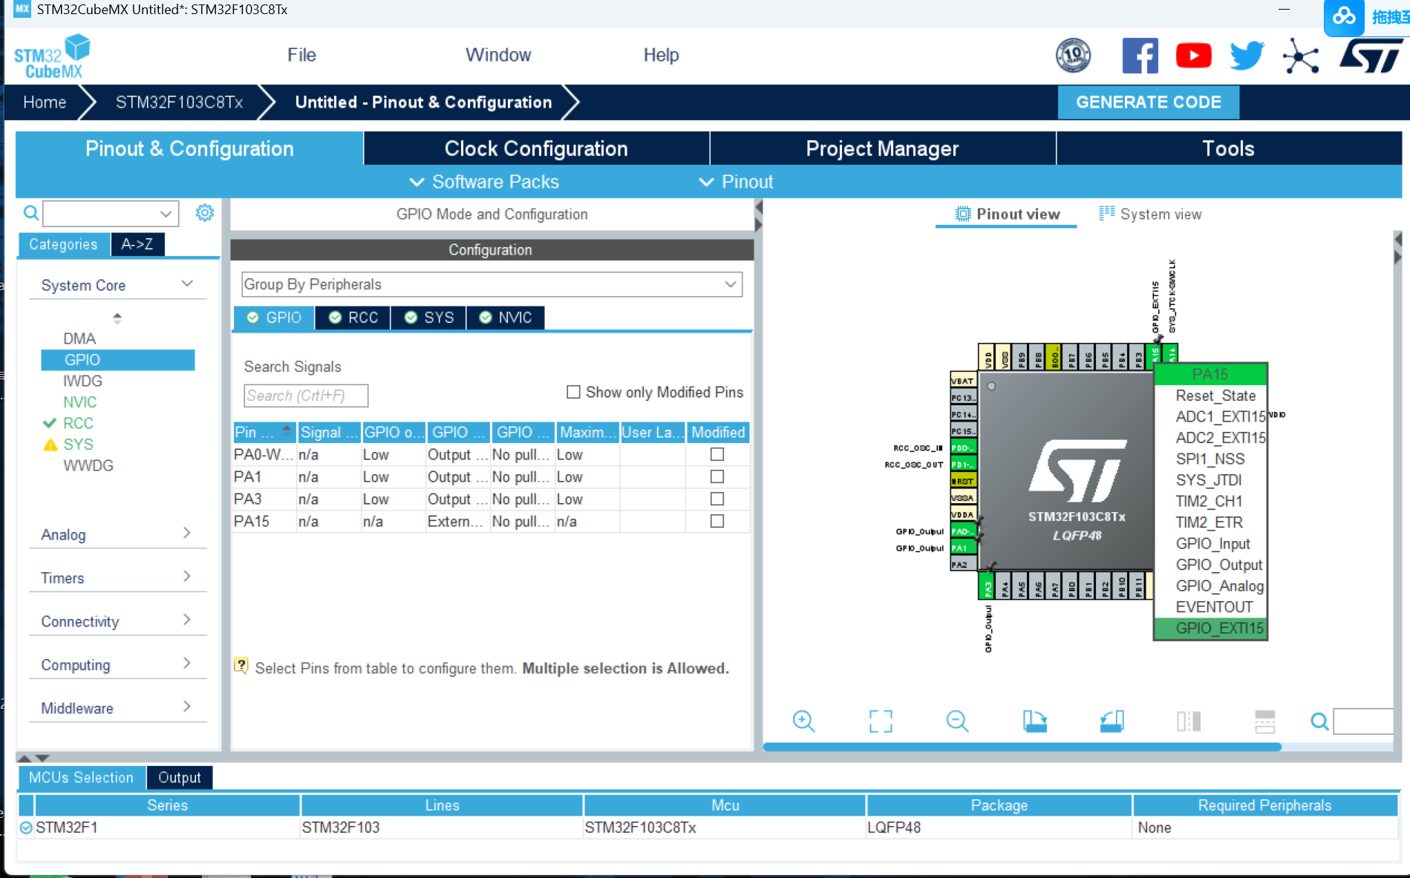Open the File menu

tap(301, 55)
